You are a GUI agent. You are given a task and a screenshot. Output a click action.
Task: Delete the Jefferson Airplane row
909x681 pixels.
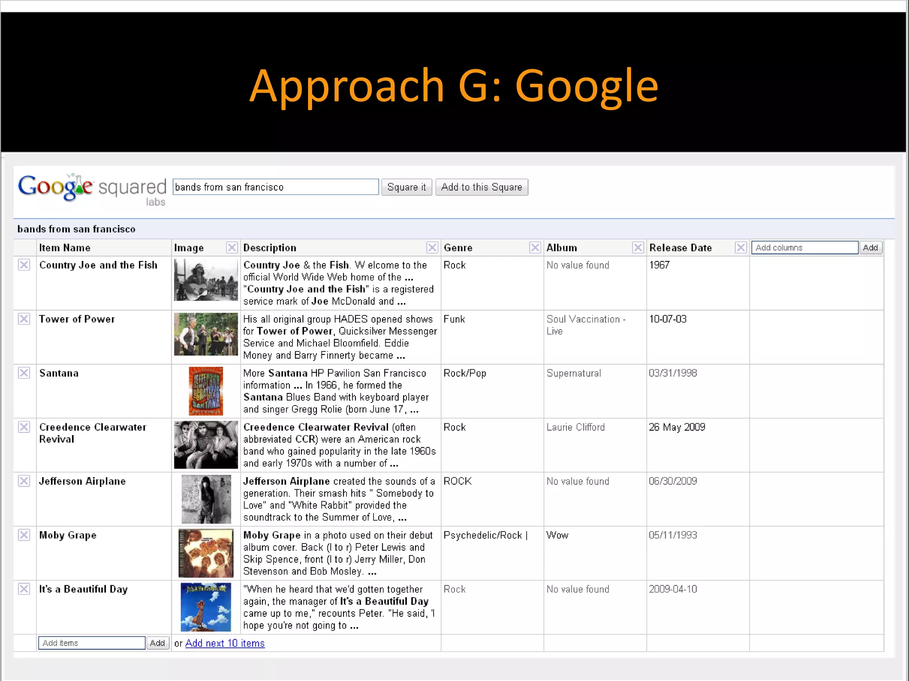point(24,481)
